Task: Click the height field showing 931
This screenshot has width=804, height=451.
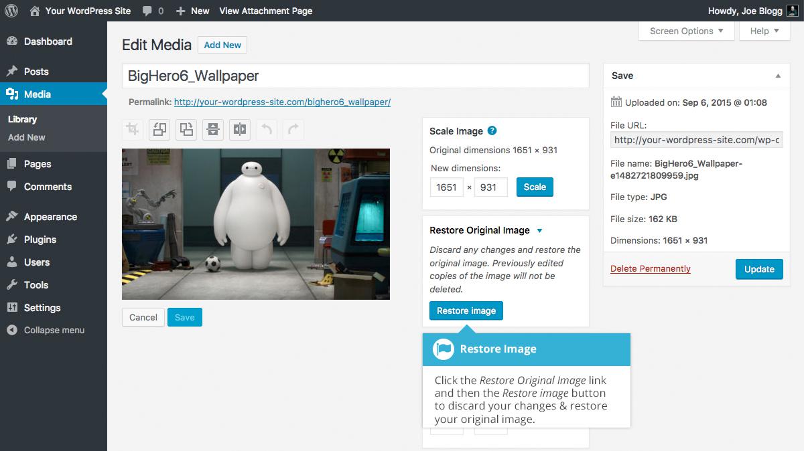Action: pyautogui.click(x=491, y=187)
